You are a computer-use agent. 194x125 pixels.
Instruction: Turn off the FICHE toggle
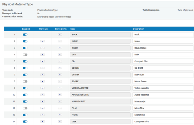25,115
